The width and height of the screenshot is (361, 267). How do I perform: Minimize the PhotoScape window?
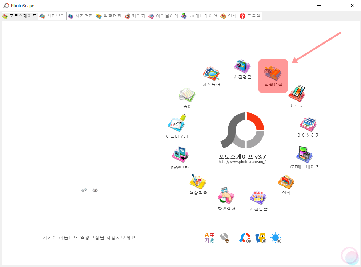319,5
